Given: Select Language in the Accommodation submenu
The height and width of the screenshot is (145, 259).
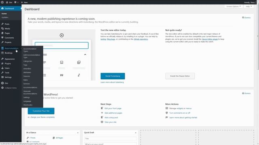Looking at the screenshot, I should (27, 101).
